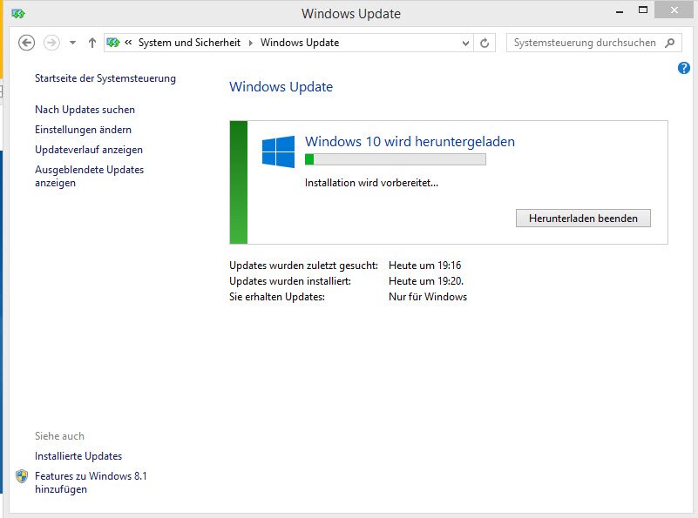The height and width of the screenshot is (518, 698).
Task: Click the 'Nur für Windows' value
Action: coord(428,297)
